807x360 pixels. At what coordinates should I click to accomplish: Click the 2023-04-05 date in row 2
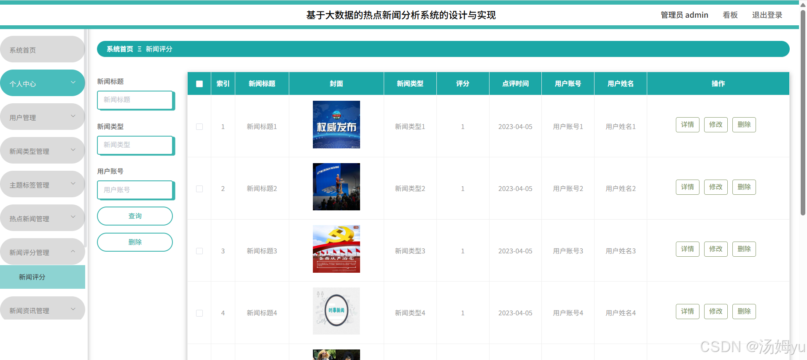coord(515,188)
